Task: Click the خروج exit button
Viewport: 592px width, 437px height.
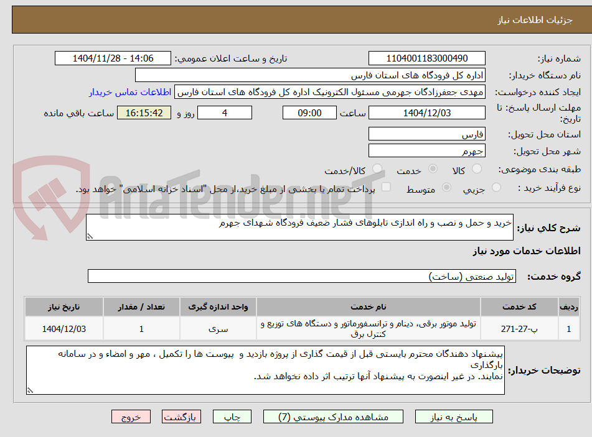Action: click(131, 417)
